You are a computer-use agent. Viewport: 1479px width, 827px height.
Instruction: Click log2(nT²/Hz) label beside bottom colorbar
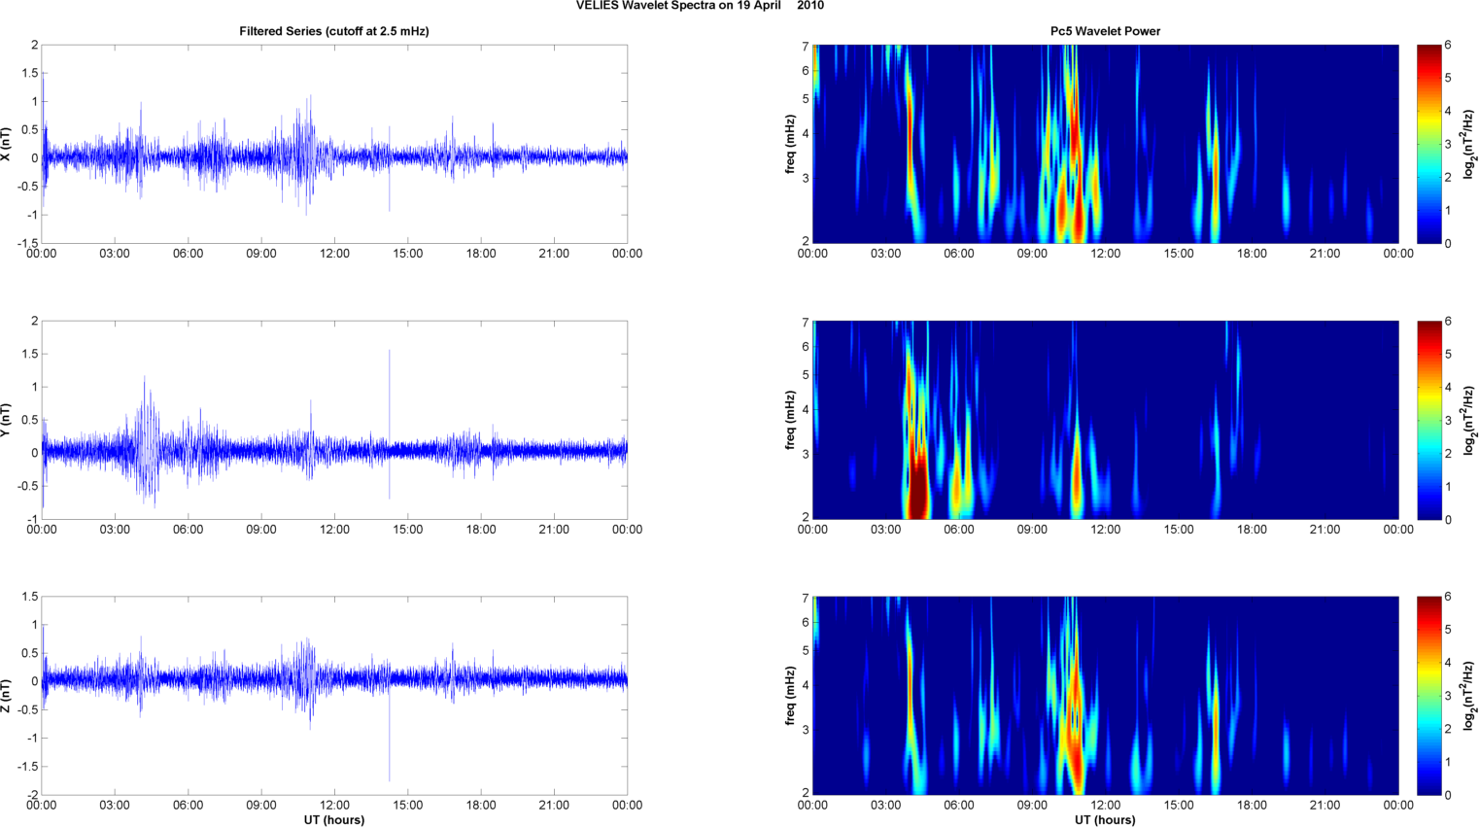click(x=1470, y=696)
